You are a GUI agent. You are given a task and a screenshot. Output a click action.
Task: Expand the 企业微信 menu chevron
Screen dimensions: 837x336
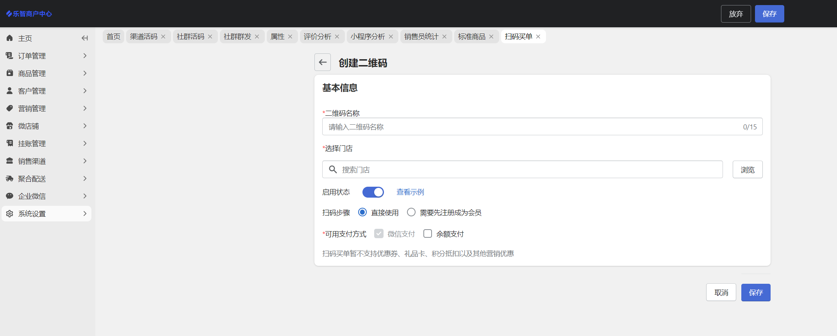[x=85, y=196]
